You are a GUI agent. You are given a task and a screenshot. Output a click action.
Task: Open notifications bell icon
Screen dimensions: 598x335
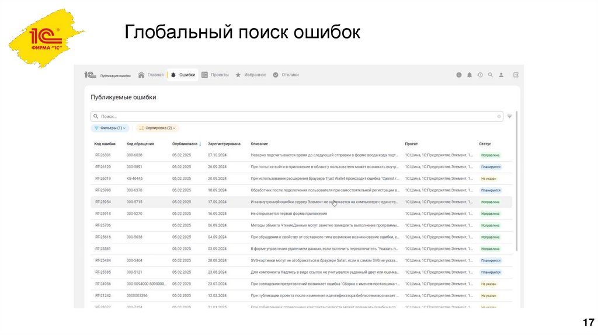(x=470, y=75)
